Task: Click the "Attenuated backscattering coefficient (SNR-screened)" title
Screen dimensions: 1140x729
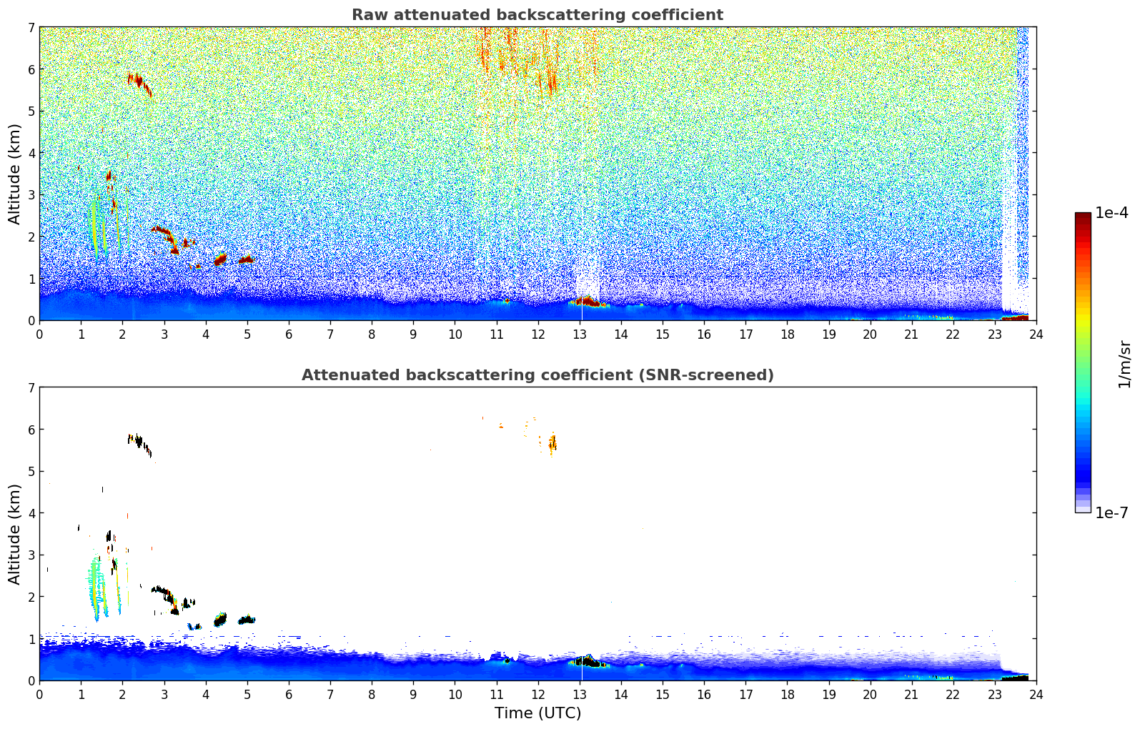Action: [x=537, y=375]
